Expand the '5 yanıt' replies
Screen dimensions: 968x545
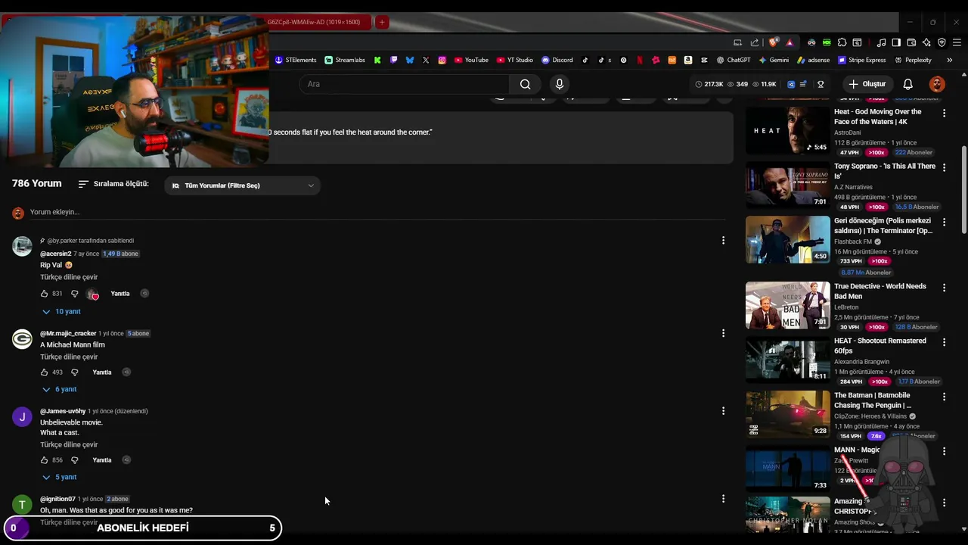click(59, 478)
